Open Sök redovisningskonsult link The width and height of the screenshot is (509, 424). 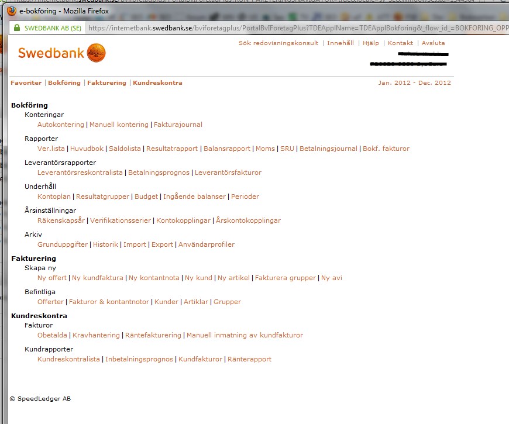278,43
